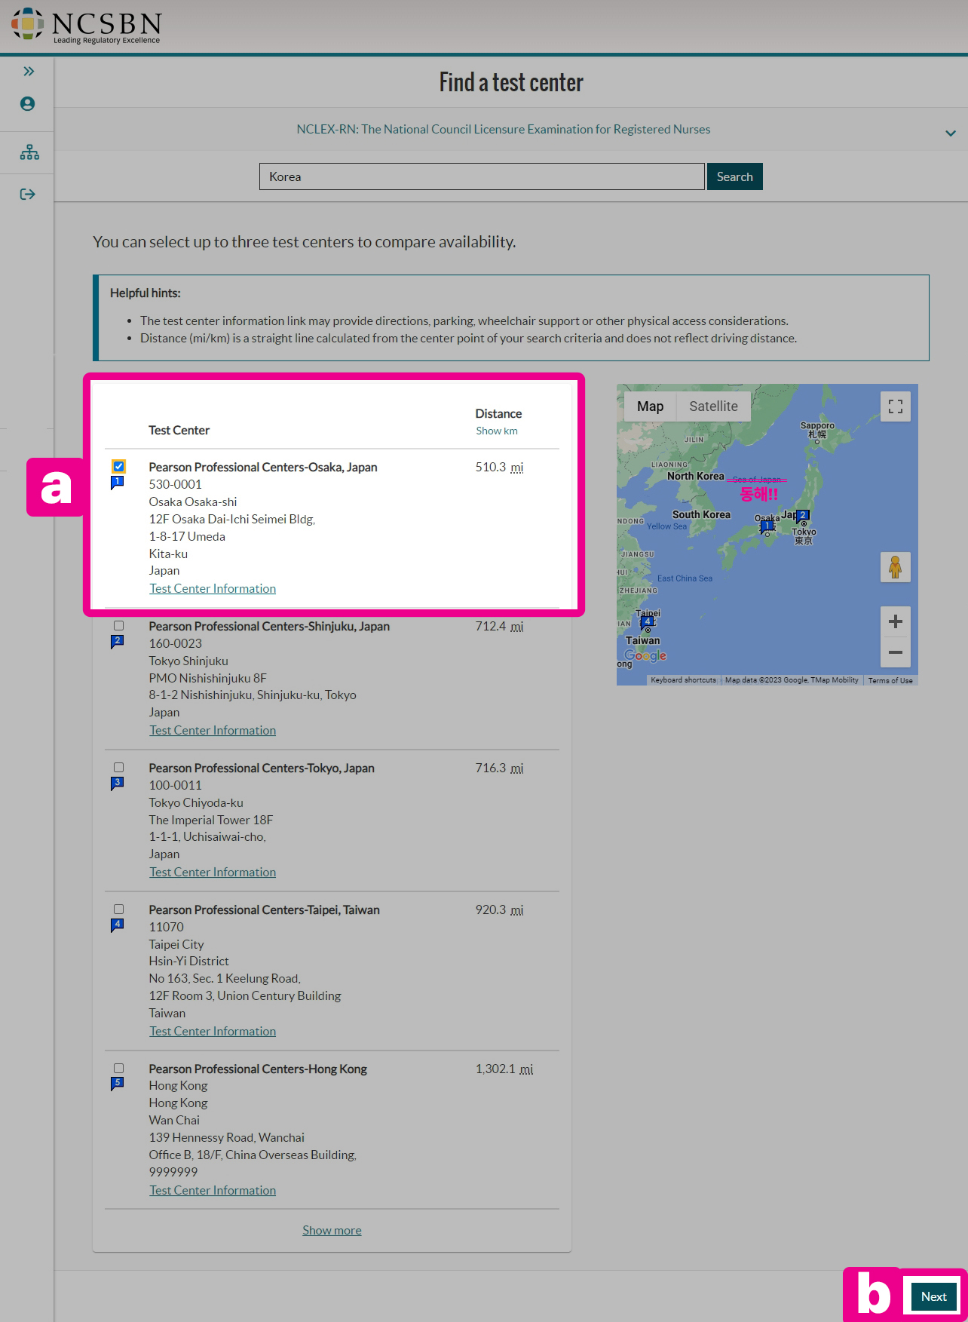
Task: Click the Next button
Action: [x=933, y=1296]
